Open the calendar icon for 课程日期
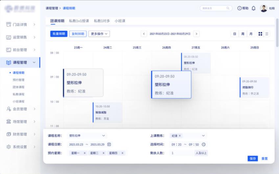 [x=109, y=144]
